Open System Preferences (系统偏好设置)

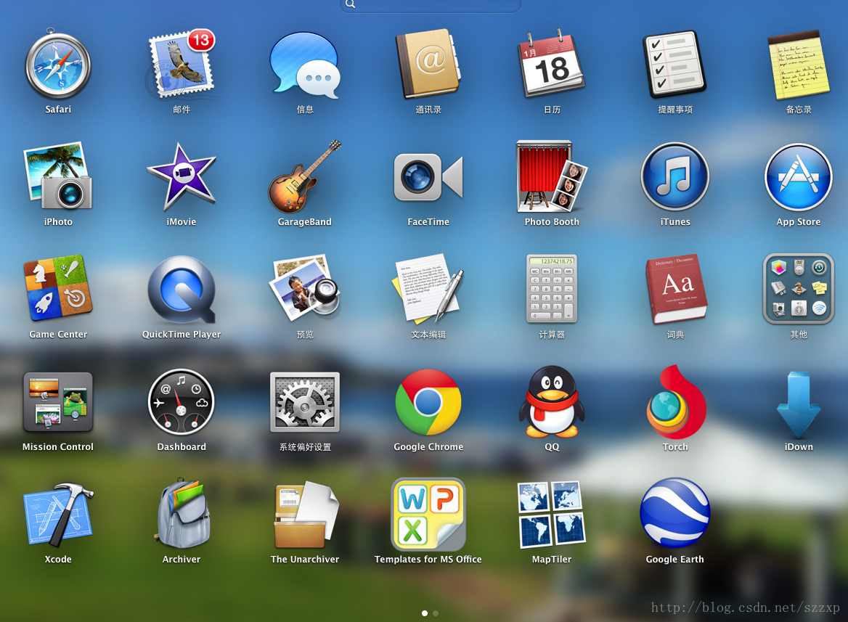point(305,401)
